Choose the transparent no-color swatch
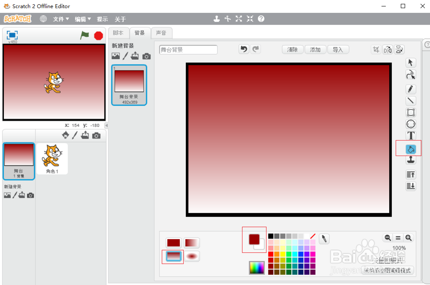Image resolution: width=430 pixels, height=285 pixels. 313,236
